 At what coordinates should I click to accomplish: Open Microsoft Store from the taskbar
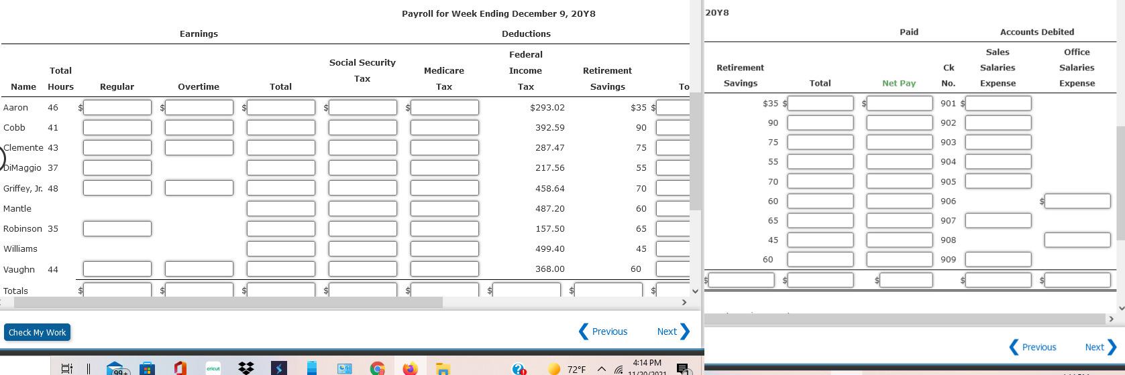pyautogui.click(x=147, y=368)
